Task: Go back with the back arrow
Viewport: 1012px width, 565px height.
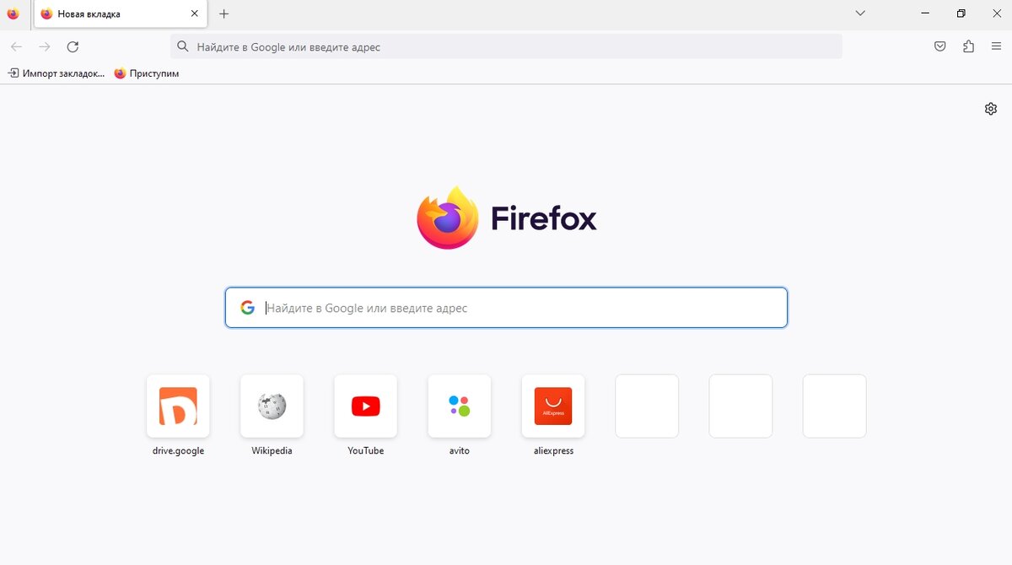Action: click(x=16, y=46)
